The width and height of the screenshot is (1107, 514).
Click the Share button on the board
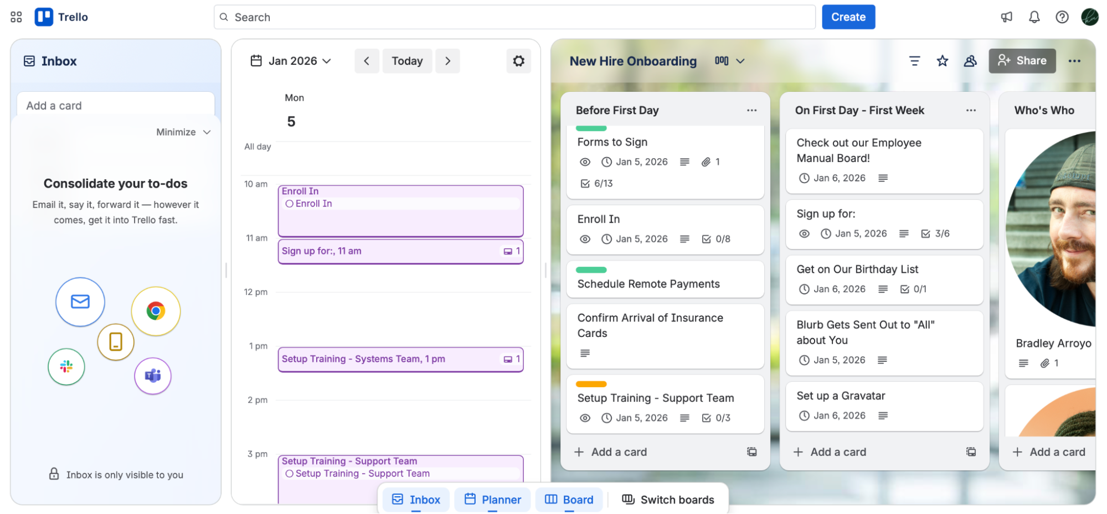[1022, 61]
